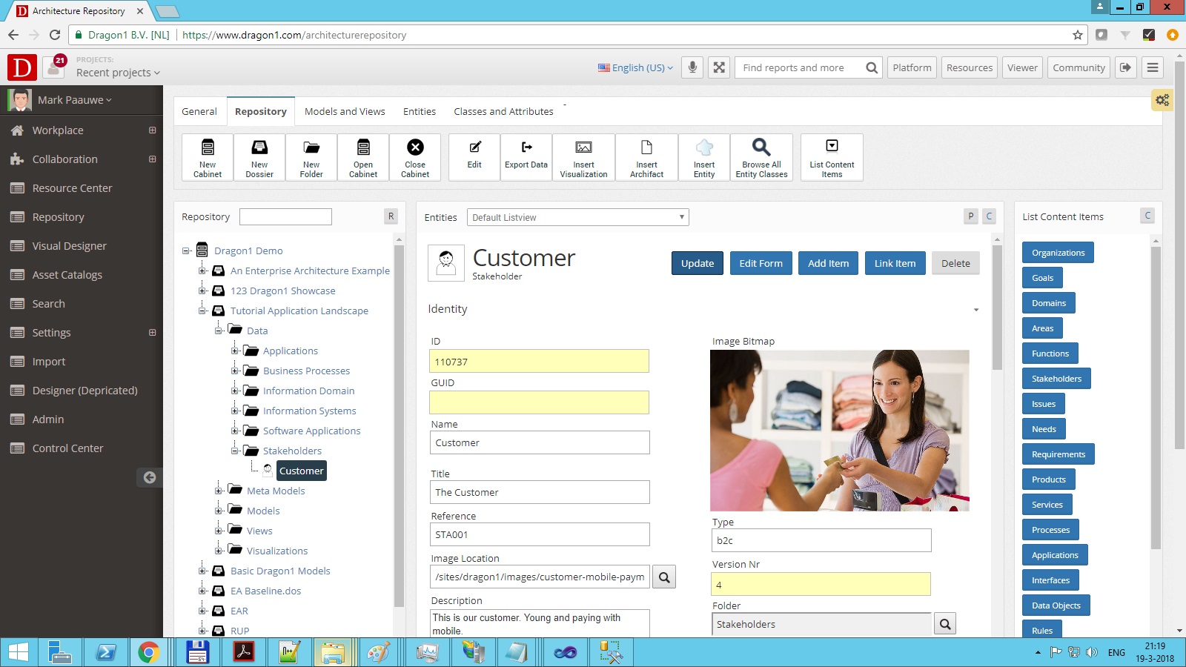The height and width of the screenshot is (667, 1186).
Task: Open the Mark Paauwe user dropdown
Action: coord(75,100)
